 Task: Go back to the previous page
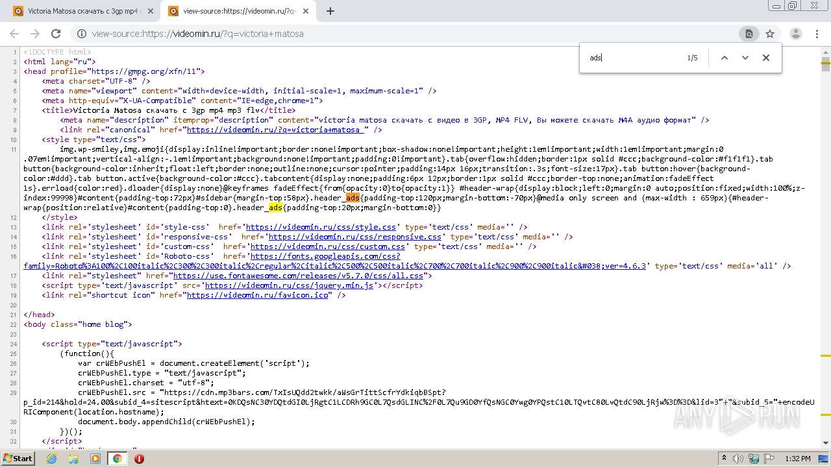(x=14, y=34)
